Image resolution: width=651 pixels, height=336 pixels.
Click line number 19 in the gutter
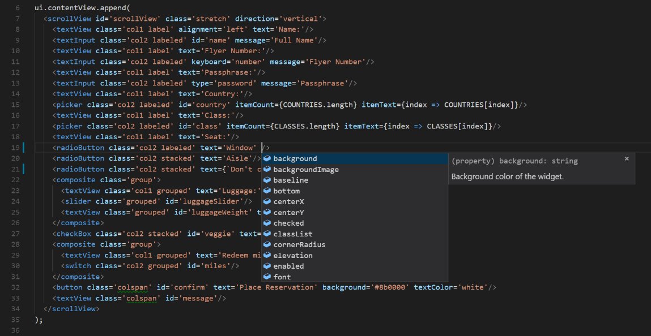pos(15,148)
